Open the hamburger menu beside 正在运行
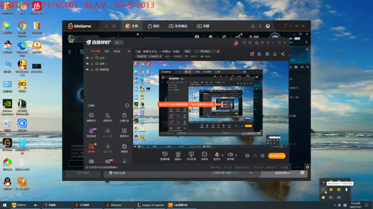Viewport: 373px width, 209px height. 302,173
